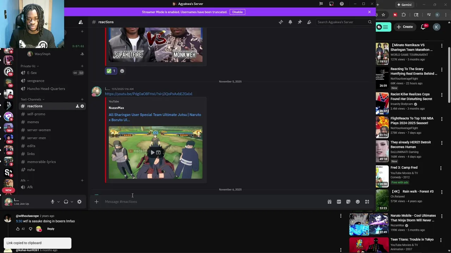Join Huncho Head-Quarters voice channel
The width and height of the screenshot is (451, 253).
coord(52,89)
